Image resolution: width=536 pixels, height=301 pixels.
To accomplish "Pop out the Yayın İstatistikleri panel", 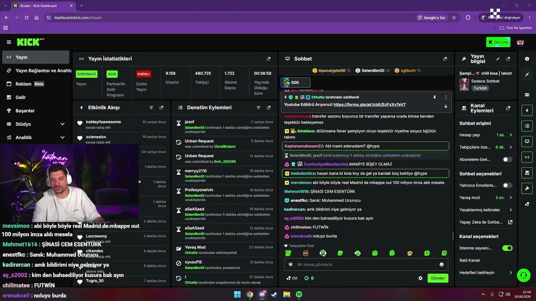I will tap(268, 59).
